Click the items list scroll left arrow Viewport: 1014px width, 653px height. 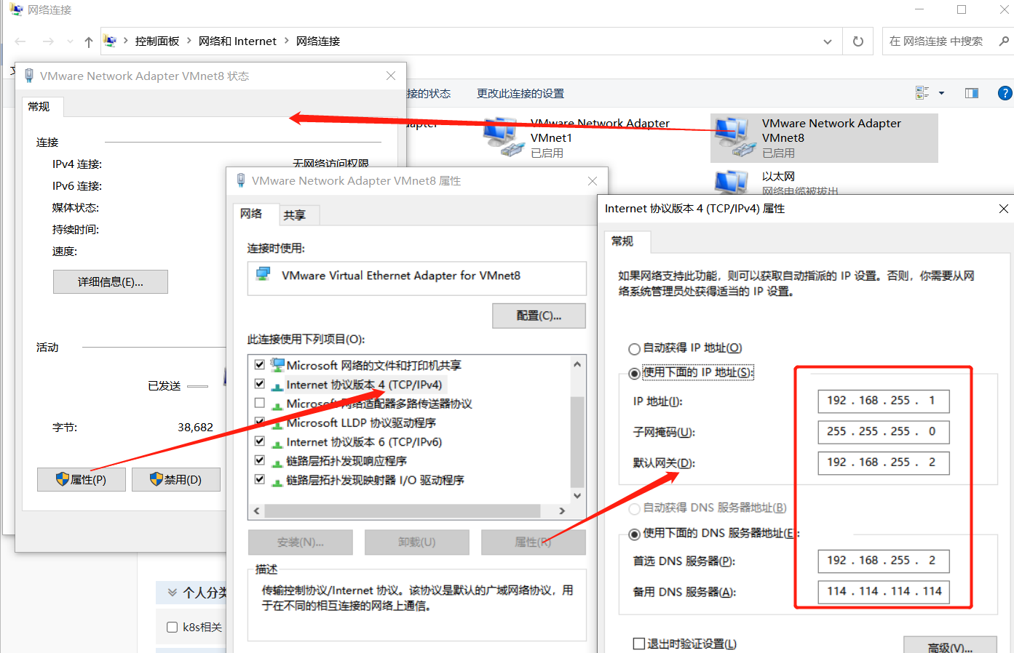point(256,511)
